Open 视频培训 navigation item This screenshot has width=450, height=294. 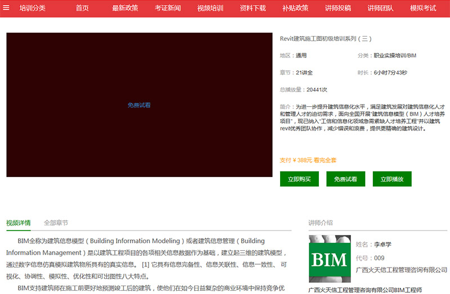pyautogui.click(x=210, y=8)
